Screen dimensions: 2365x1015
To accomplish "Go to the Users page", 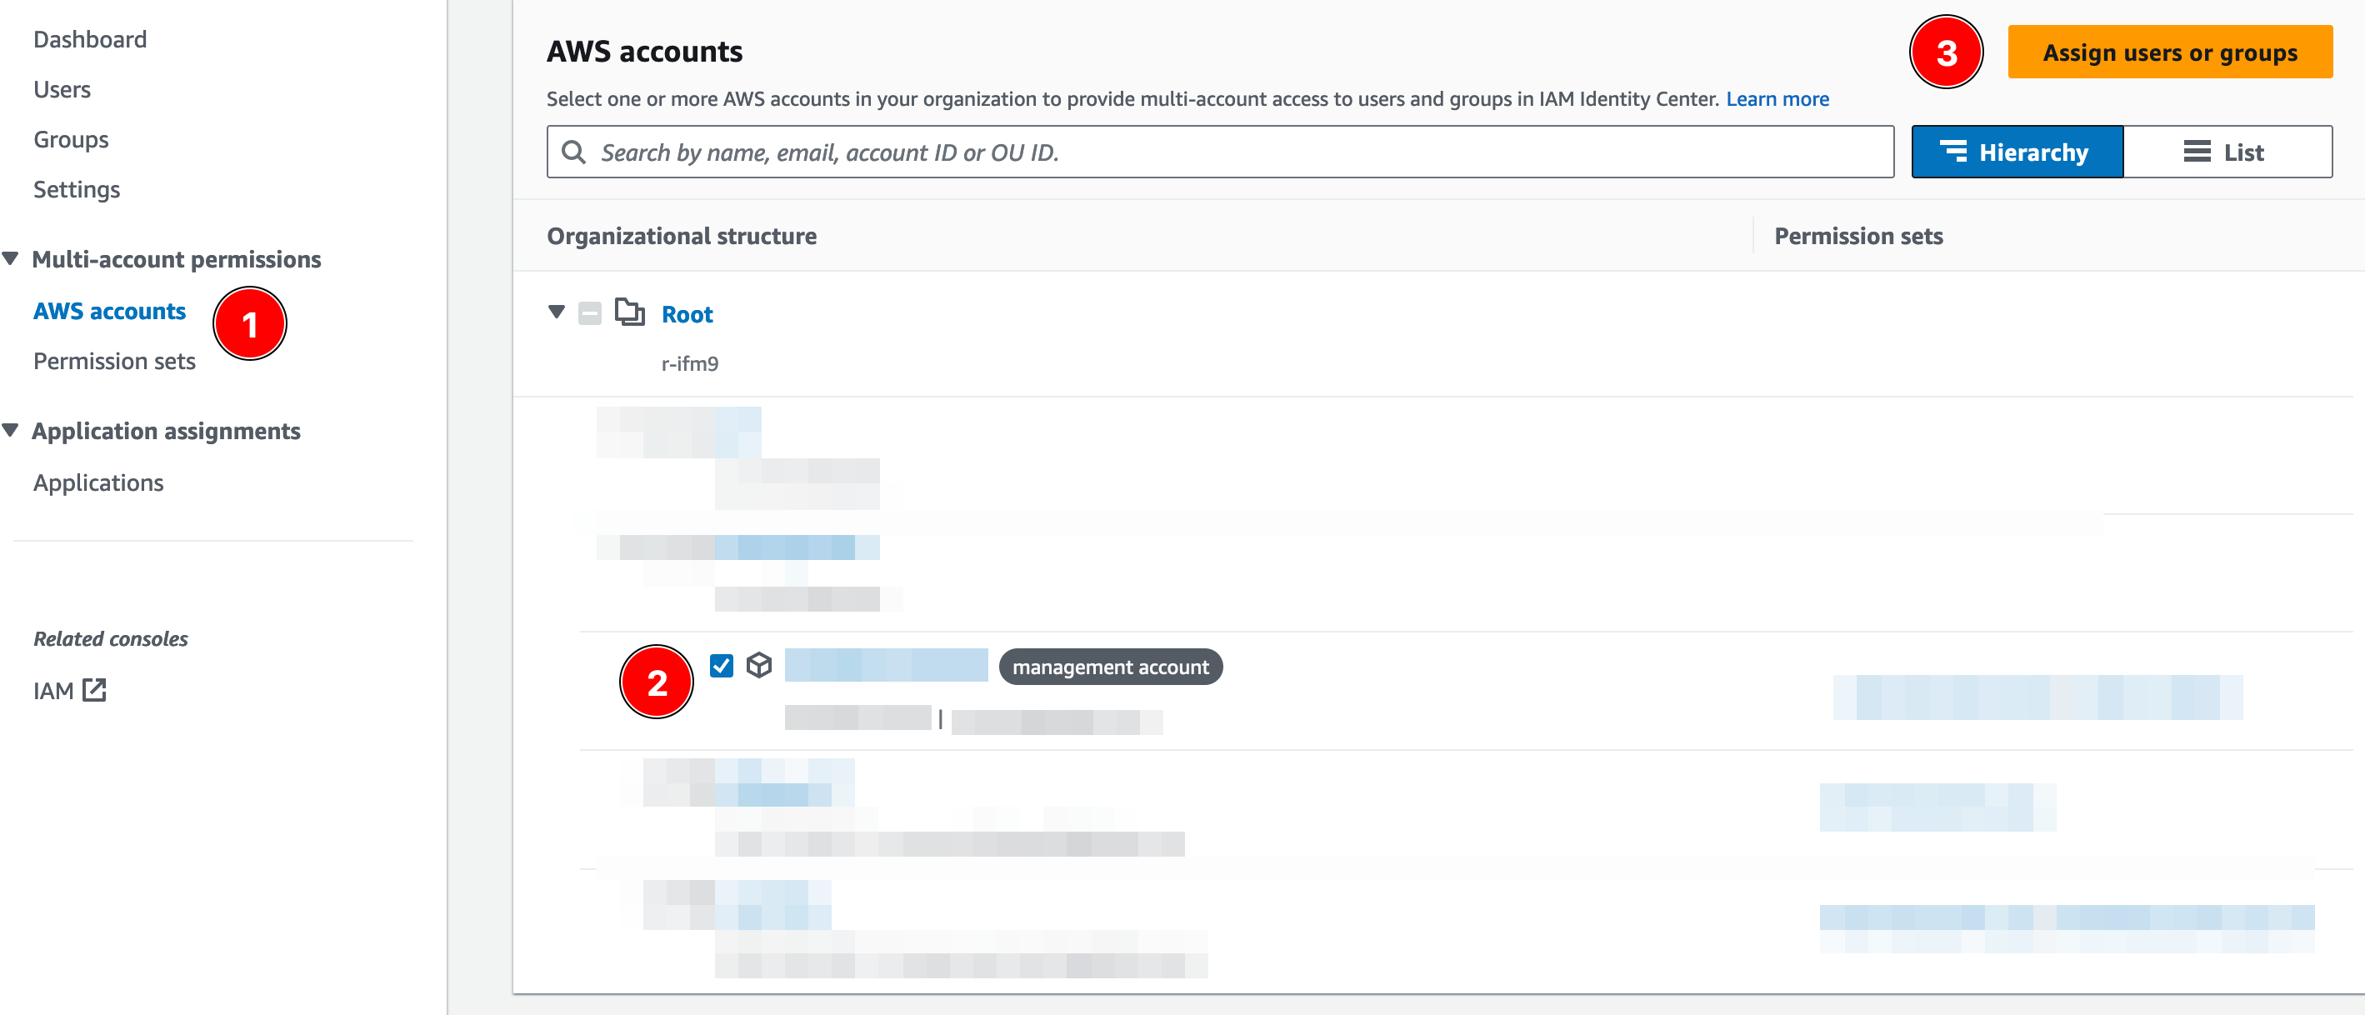I will [x=62, y=90].
